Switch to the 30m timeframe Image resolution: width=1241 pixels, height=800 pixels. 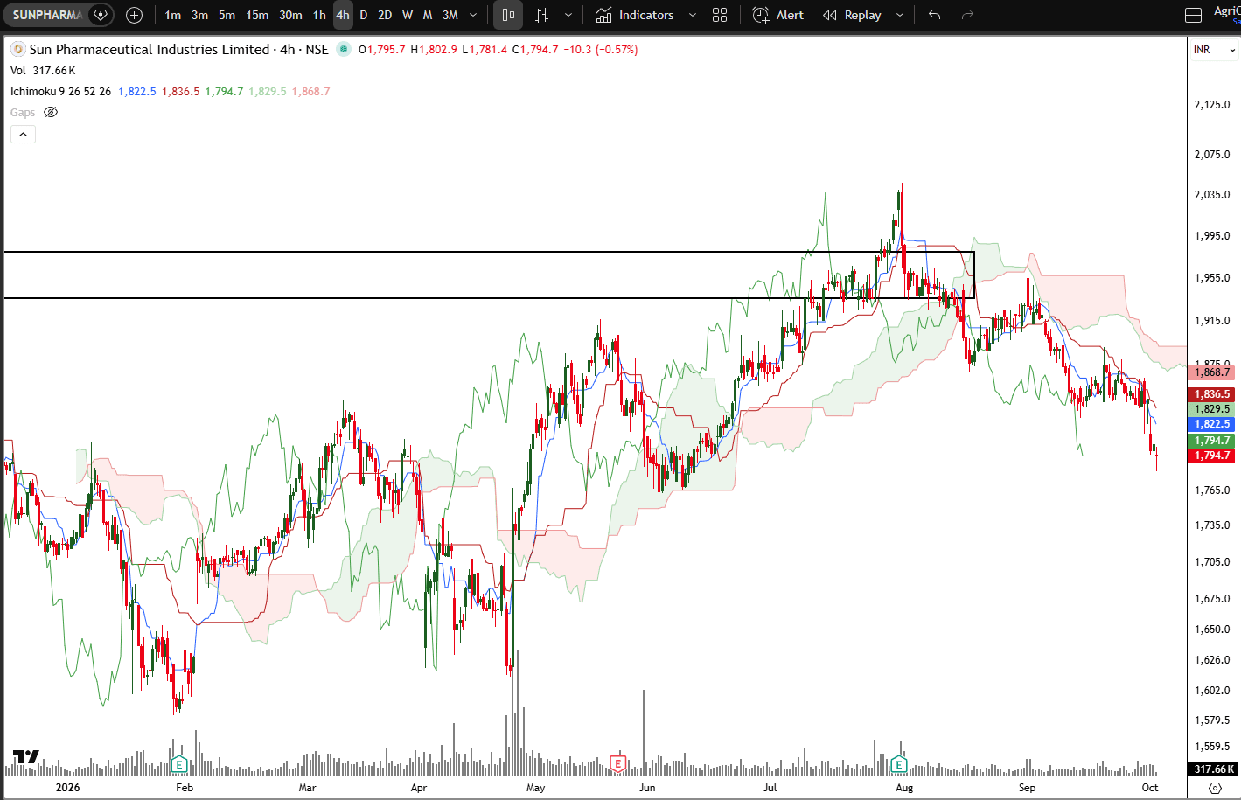point(290,15)
